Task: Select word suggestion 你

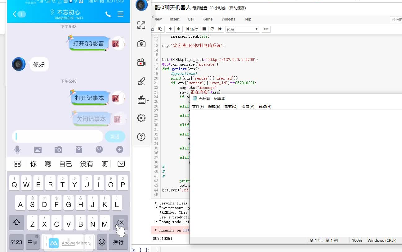Action: coord(33,164)
